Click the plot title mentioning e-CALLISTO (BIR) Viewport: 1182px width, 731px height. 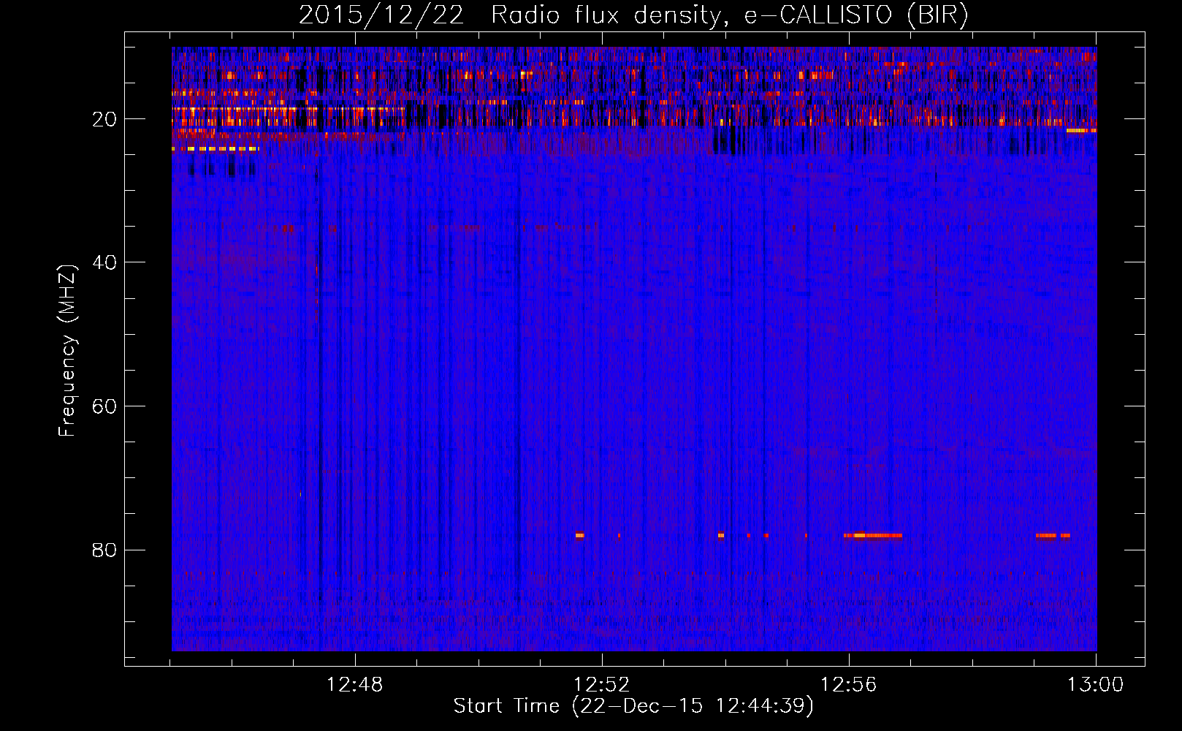(x=633, y=15)
